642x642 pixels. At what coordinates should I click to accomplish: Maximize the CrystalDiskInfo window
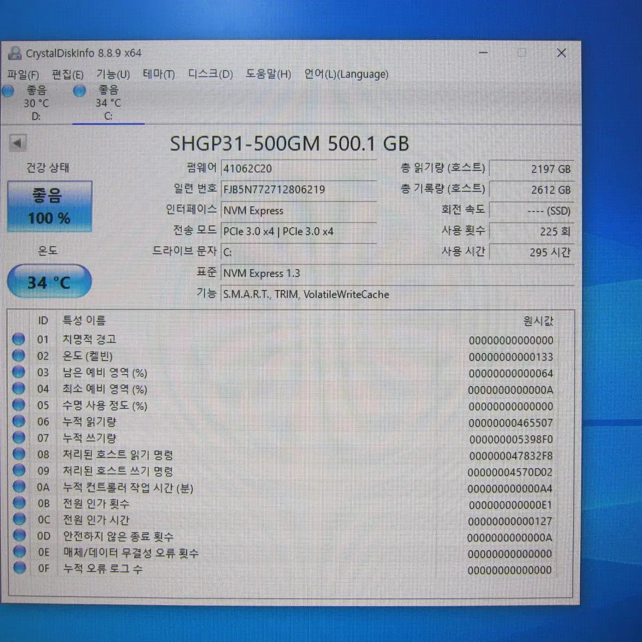(522, 52)
